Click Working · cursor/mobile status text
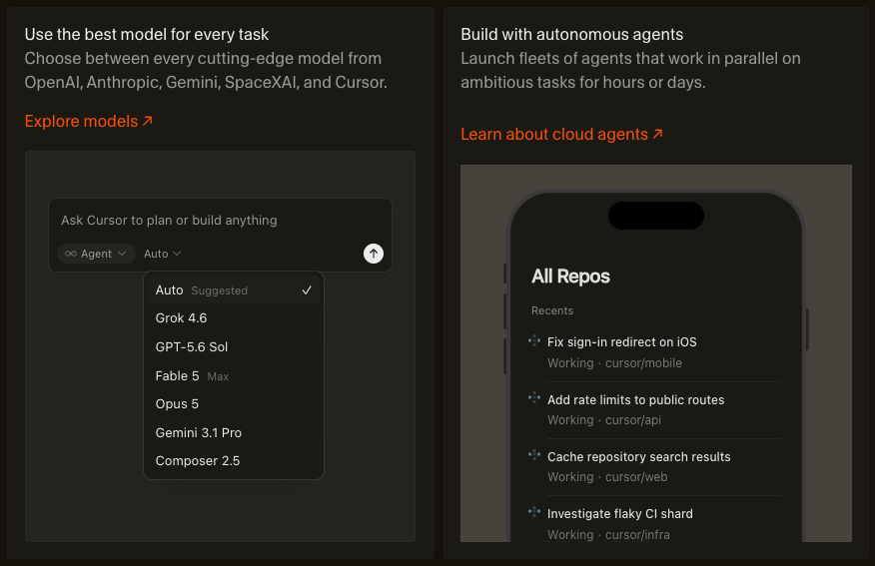 click(x=614, y=363)
